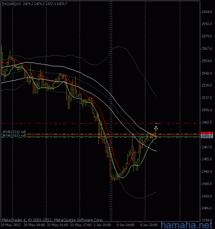The image size is (215, 229).
Task: Click the 30 May 08:00 time axis label
Action: pos(35,225)
